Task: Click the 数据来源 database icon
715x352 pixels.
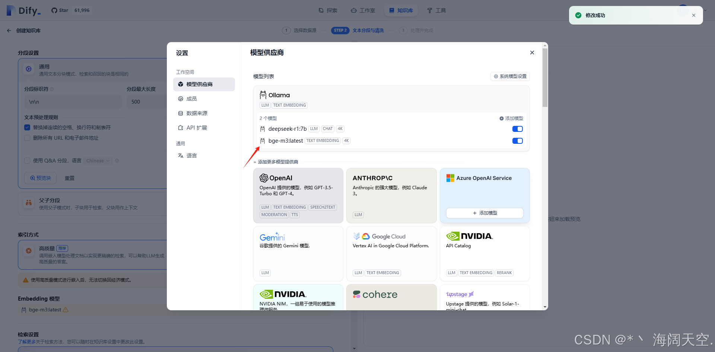Action: pyautogui.click(x=181, y=113)
